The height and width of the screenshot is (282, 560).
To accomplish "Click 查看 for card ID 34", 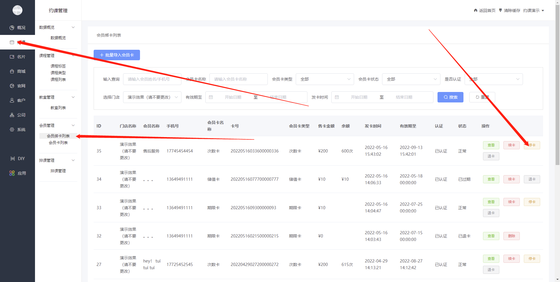I will point(491,179).
